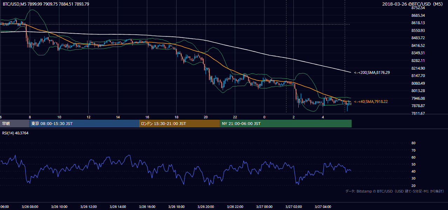The height and width of the screenshot is (210, 448).
Task: Click hour tick 14 under the price chart
Action: tap(118, 117)
